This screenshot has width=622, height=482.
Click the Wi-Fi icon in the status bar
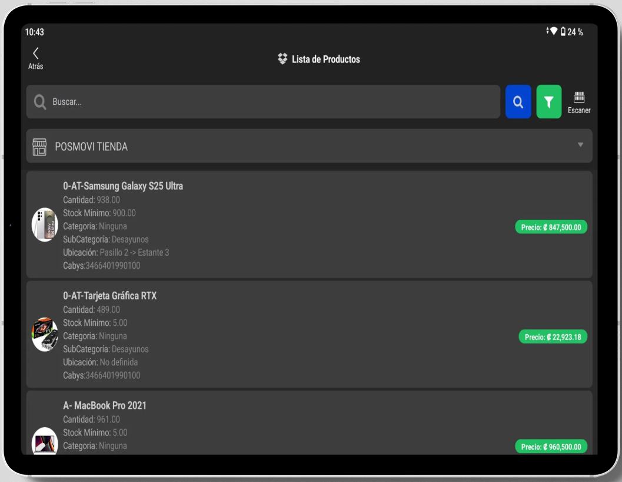coord(553,31)
